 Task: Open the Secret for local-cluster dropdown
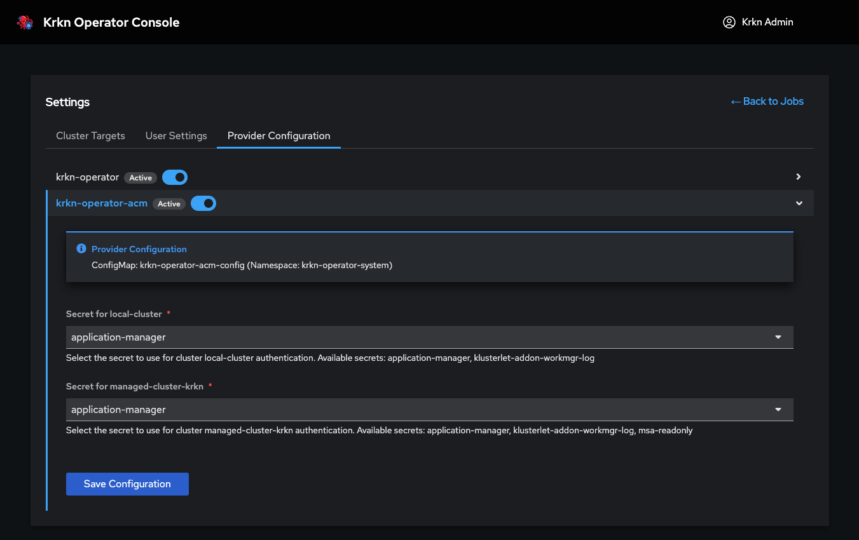coord(429,337)
